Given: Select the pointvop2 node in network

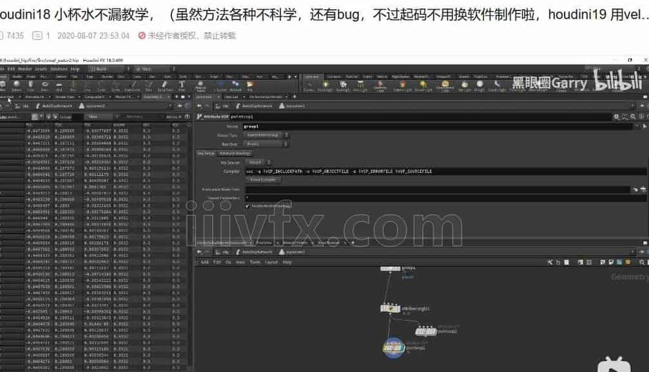Looking at the screenshot, I should (x=425, y=331).
